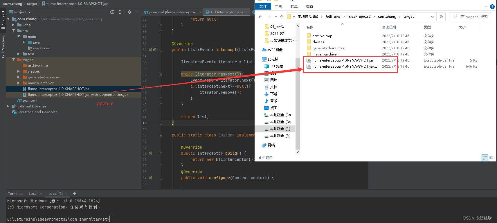Add a new terminal session with the plus icon
Viewport: 497px width, 223px height.
[75, 193]
